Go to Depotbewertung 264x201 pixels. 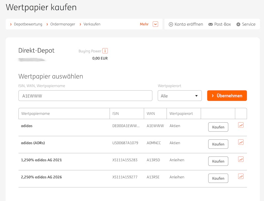pos(28,24)
